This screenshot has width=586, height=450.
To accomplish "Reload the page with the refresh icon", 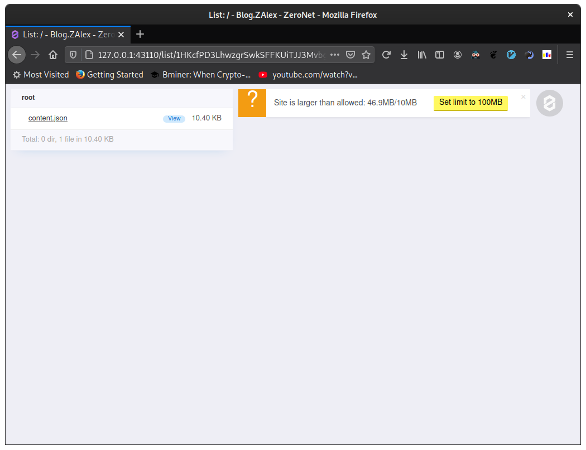I will tap(386, 55).
